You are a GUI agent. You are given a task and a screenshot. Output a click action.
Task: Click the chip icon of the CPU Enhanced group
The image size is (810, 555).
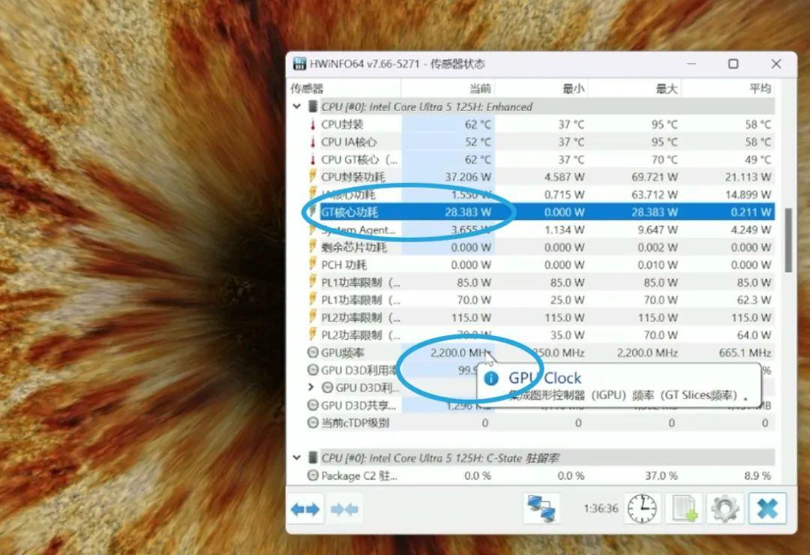pyautogui.click(x=313, y=107)
